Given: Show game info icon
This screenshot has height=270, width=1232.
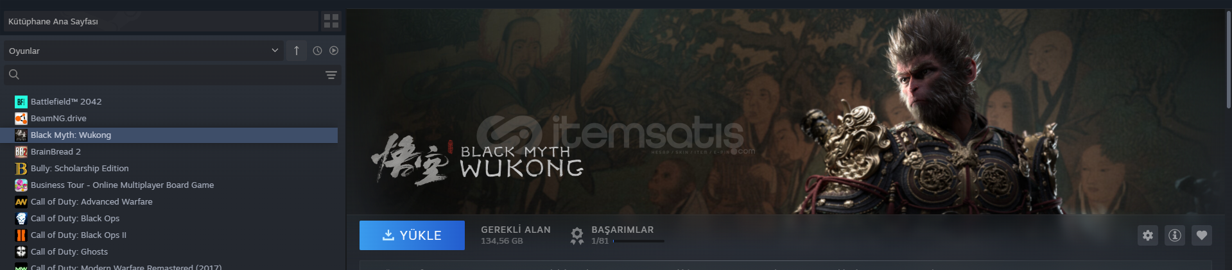Looking at the screenshot, I should tap(1175, 235).
